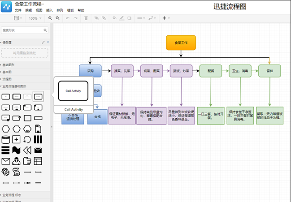Select the black wavy flag shape
Screen dimensions: 291x202
point(16,150)
